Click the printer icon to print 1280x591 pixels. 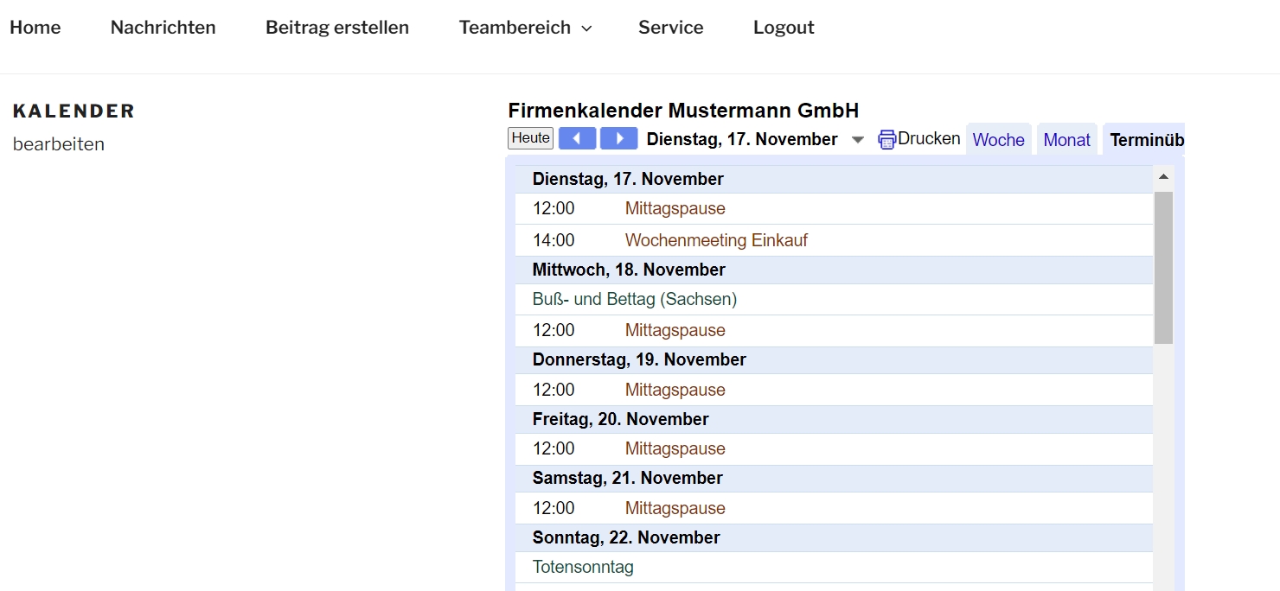(886, 139)
